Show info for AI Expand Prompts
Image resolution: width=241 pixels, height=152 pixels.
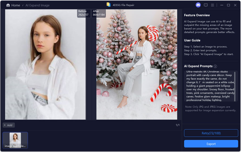(x=215, y=66)
